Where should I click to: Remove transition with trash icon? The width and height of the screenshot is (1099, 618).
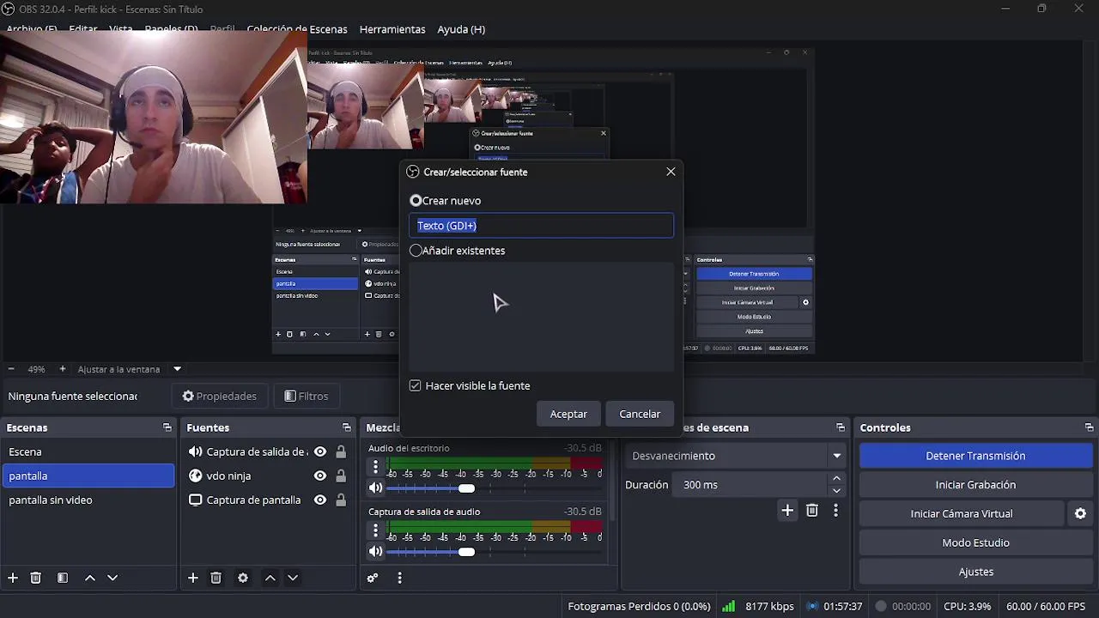(x=812, y=511)
